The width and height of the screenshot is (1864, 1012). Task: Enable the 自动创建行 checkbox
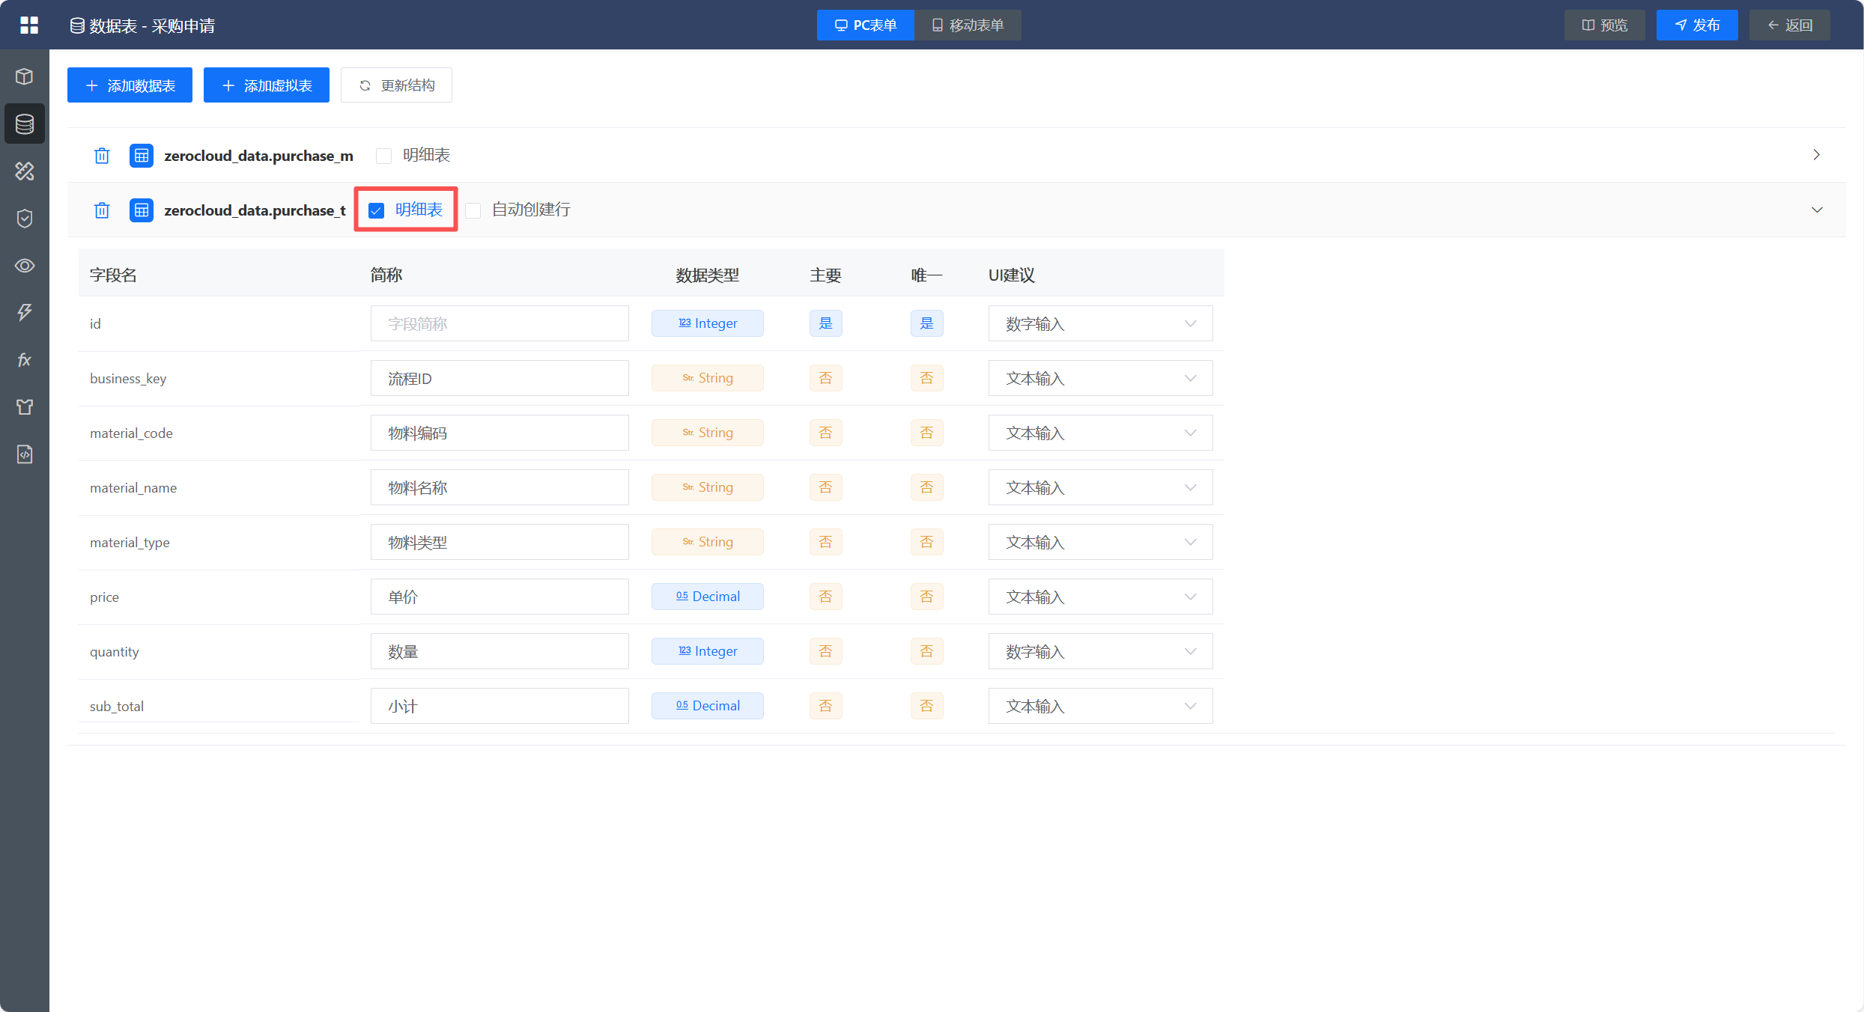(x=473, y=210)
